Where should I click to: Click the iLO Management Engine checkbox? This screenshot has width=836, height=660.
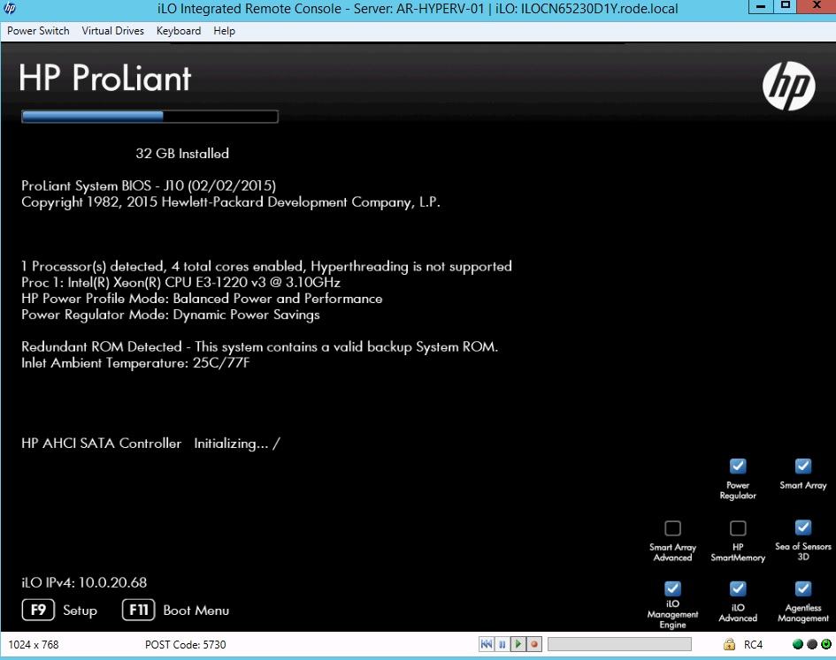[672, 588]
